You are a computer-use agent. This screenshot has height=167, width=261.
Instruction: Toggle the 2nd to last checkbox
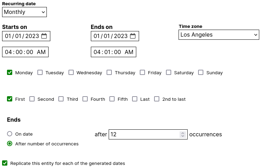(x=157, y=99)
